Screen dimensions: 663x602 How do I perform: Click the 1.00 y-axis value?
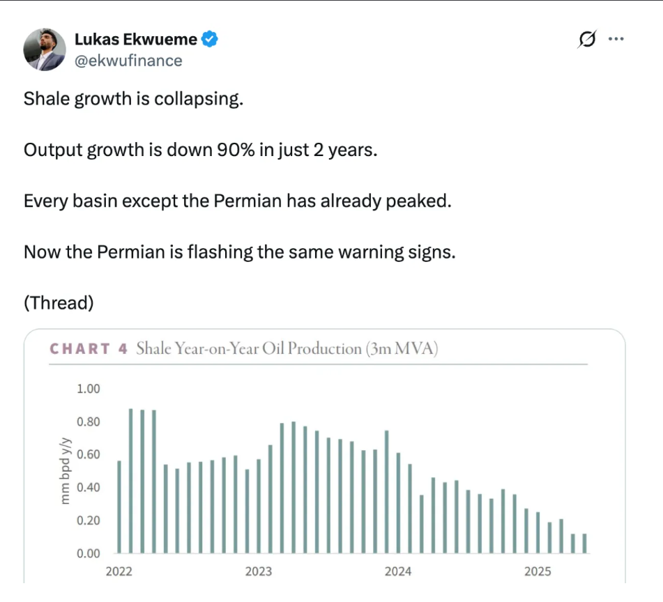(x=89, y=389)
